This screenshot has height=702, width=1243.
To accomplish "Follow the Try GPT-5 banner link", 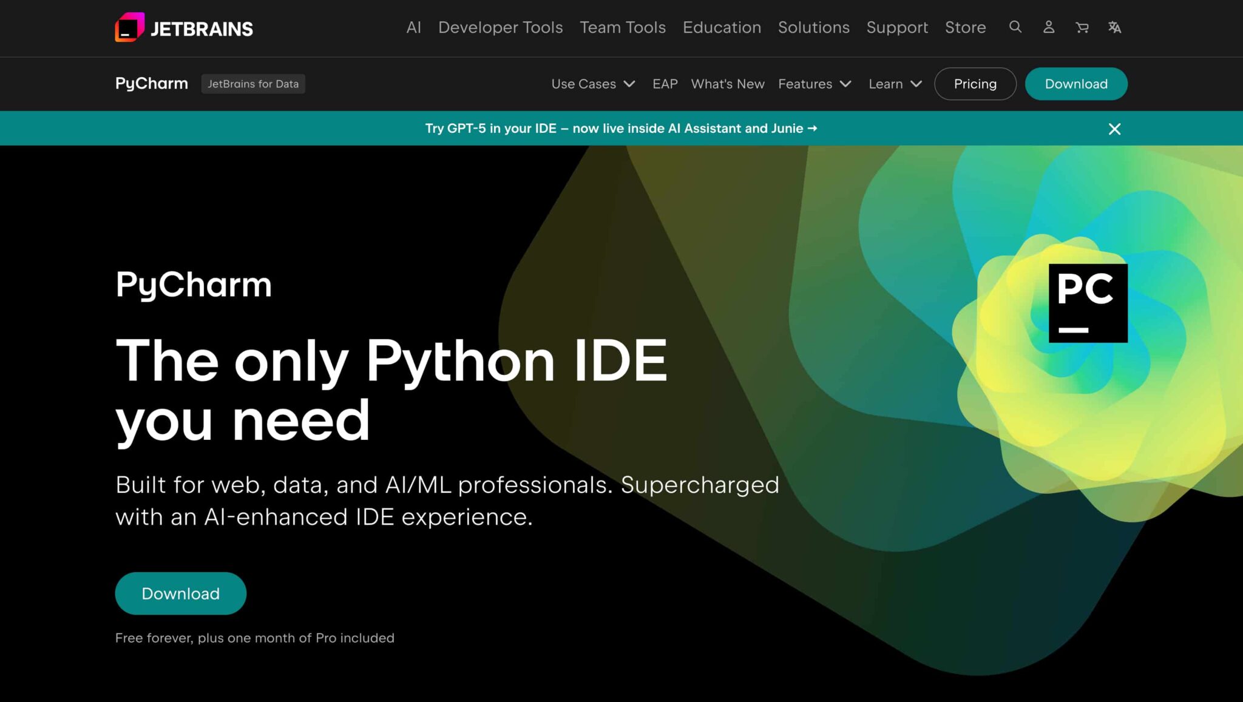I will [620, 129].
